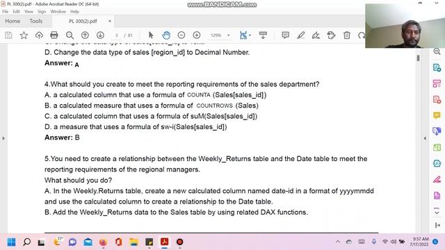The width and height of the screenshot is (445, 250).
Task: Expand the left navigation pane arrow
Action: click(x=3, y=138)
